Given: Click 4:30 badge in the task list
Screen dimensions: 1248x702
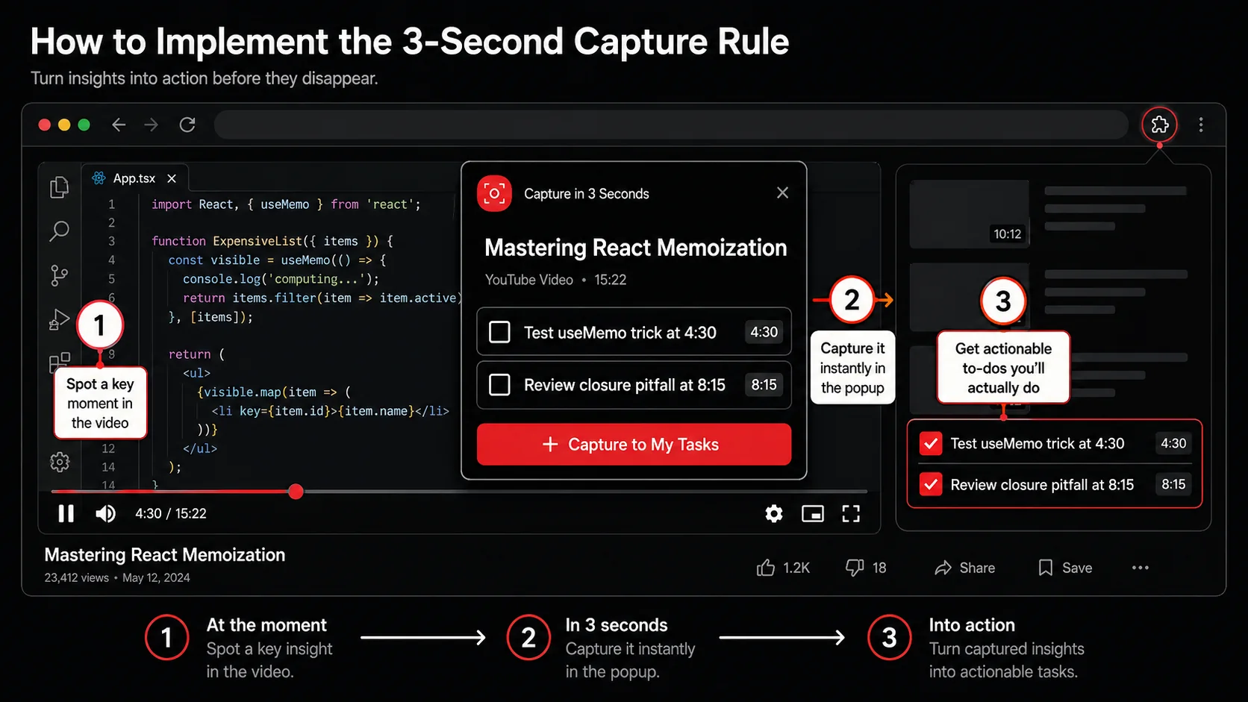Looking at the screenshot, I should tap(1173, 443).
